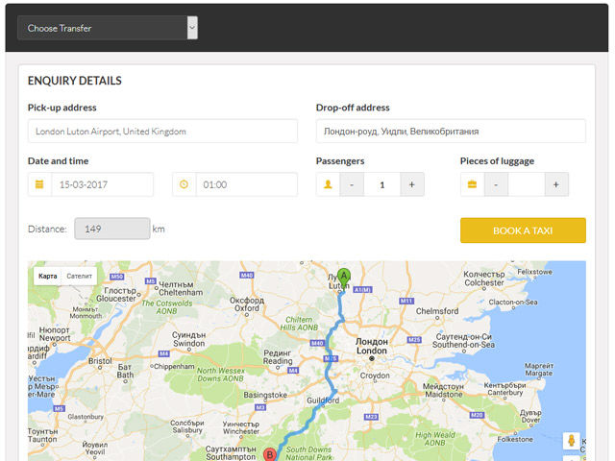Click the Croydon label on map
This screenshot has width=615, height=461.
click(375, 376)
